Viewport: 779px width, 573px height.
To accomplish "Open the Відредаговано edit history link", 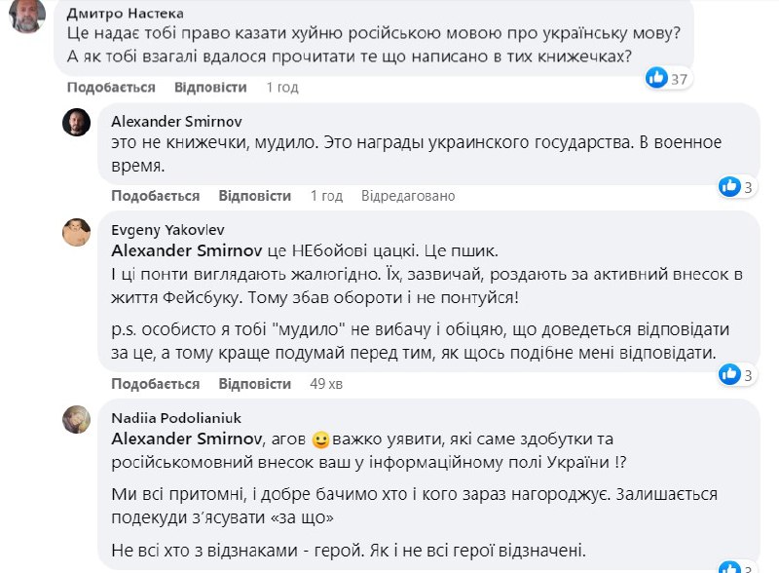I will (x=407, y=196).
